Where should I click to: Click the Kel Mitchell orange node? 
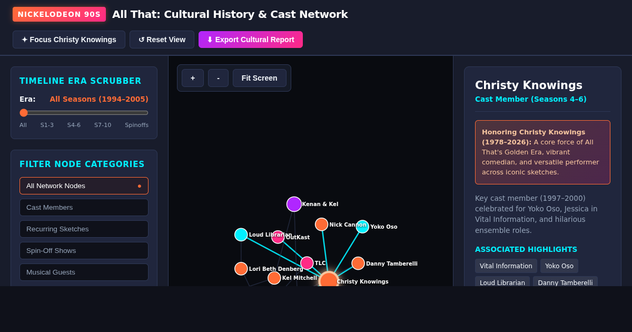tap(274, 278)
